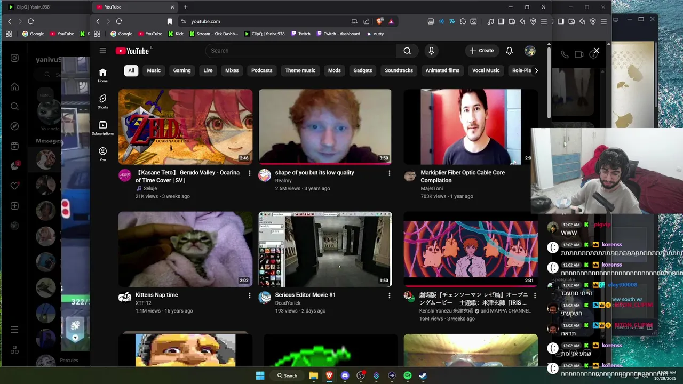683x384 pixels.
Task: Click the Realmy channel avatar
Action: pyautogui.click(x=265, y=175)
